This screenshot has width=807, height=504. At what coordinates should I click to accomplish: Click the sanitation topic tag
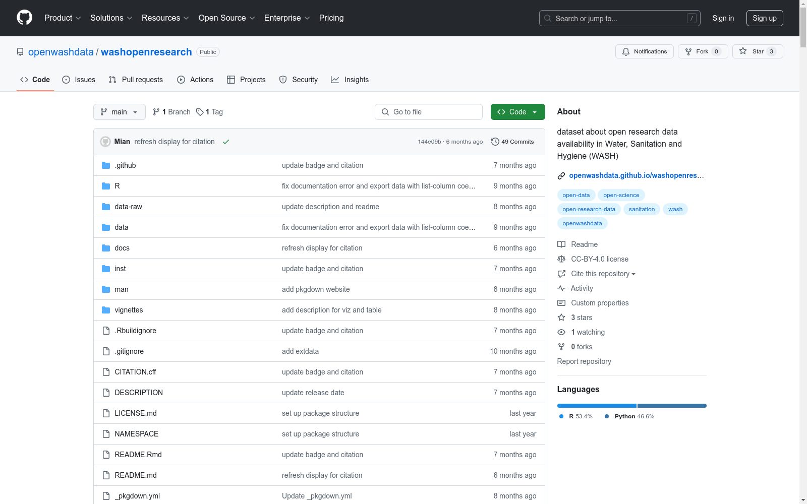pyautogui.click(x=642, y=209)
